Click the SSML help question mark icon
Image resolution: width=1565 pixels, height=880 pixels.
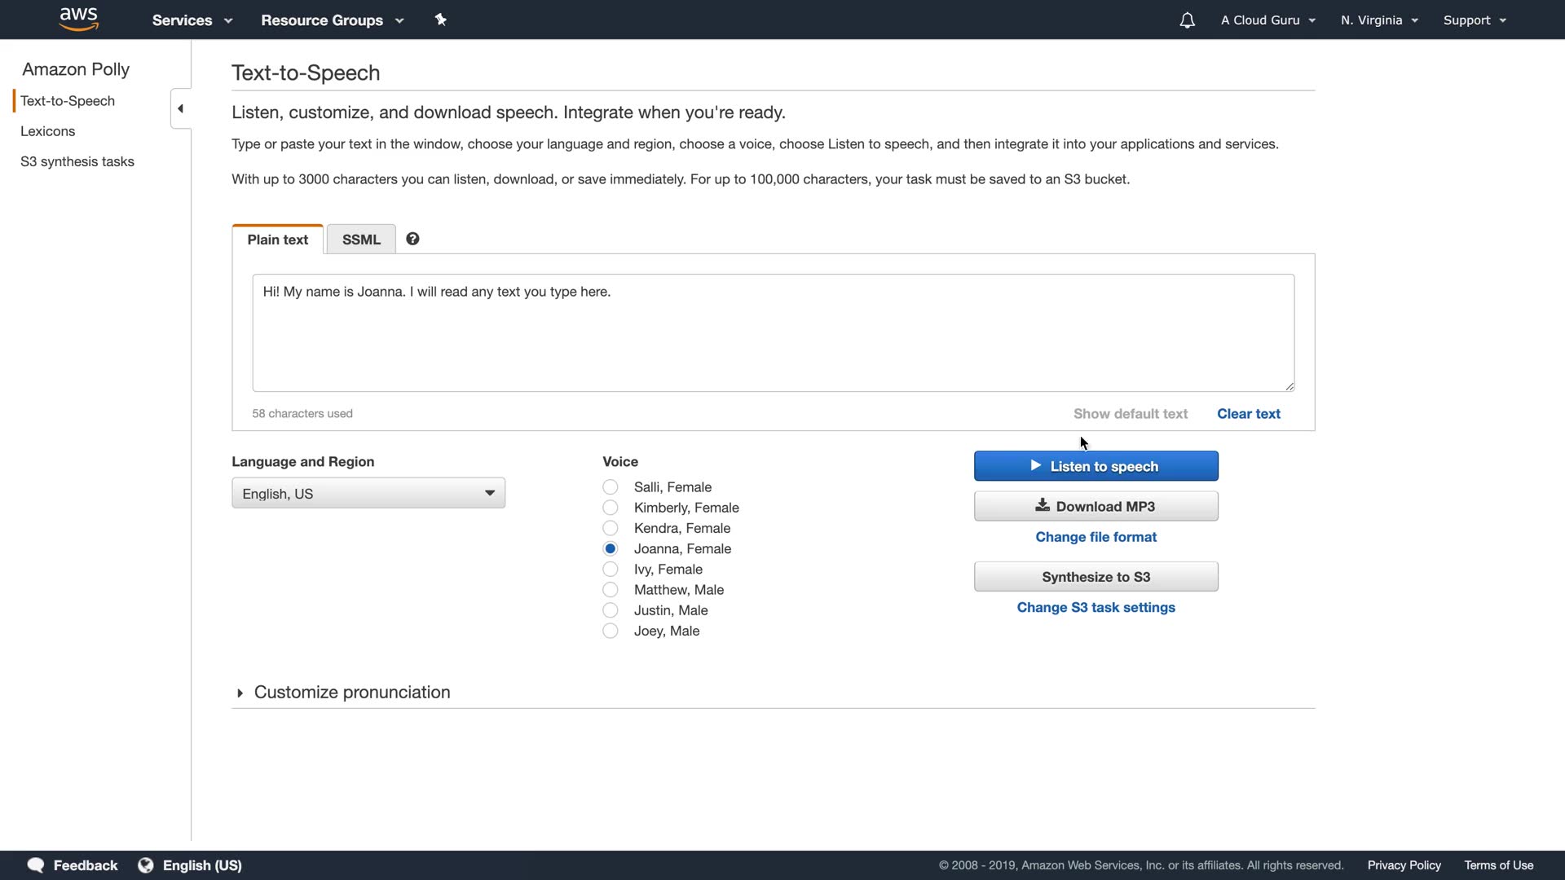tap(412, 239)
